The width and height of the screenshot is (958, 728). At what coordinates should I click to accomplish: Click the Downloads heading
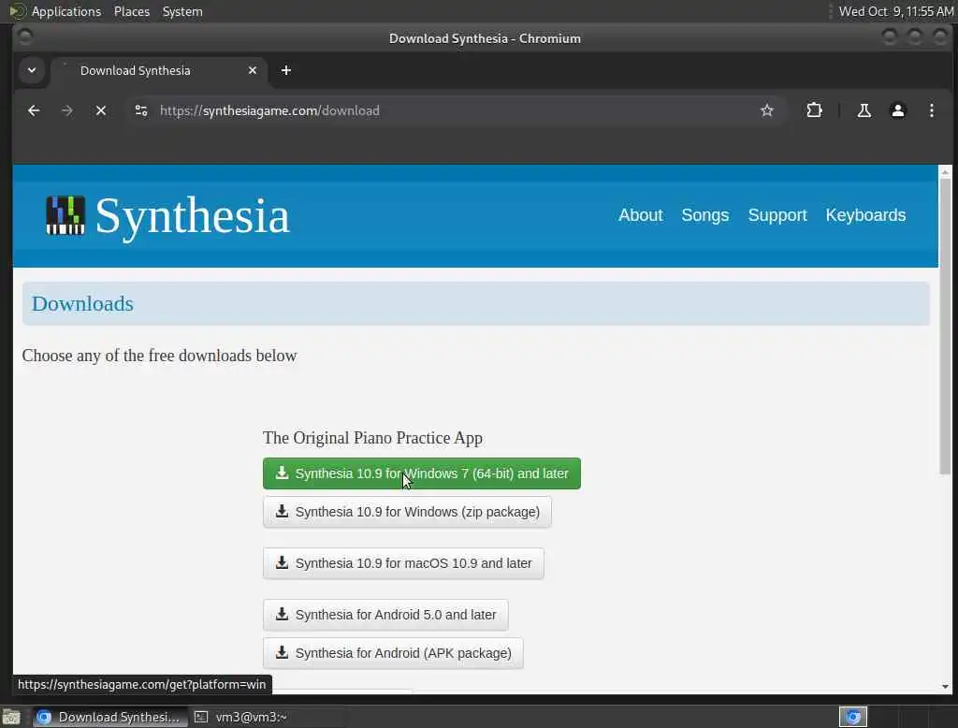pos(82,303)
